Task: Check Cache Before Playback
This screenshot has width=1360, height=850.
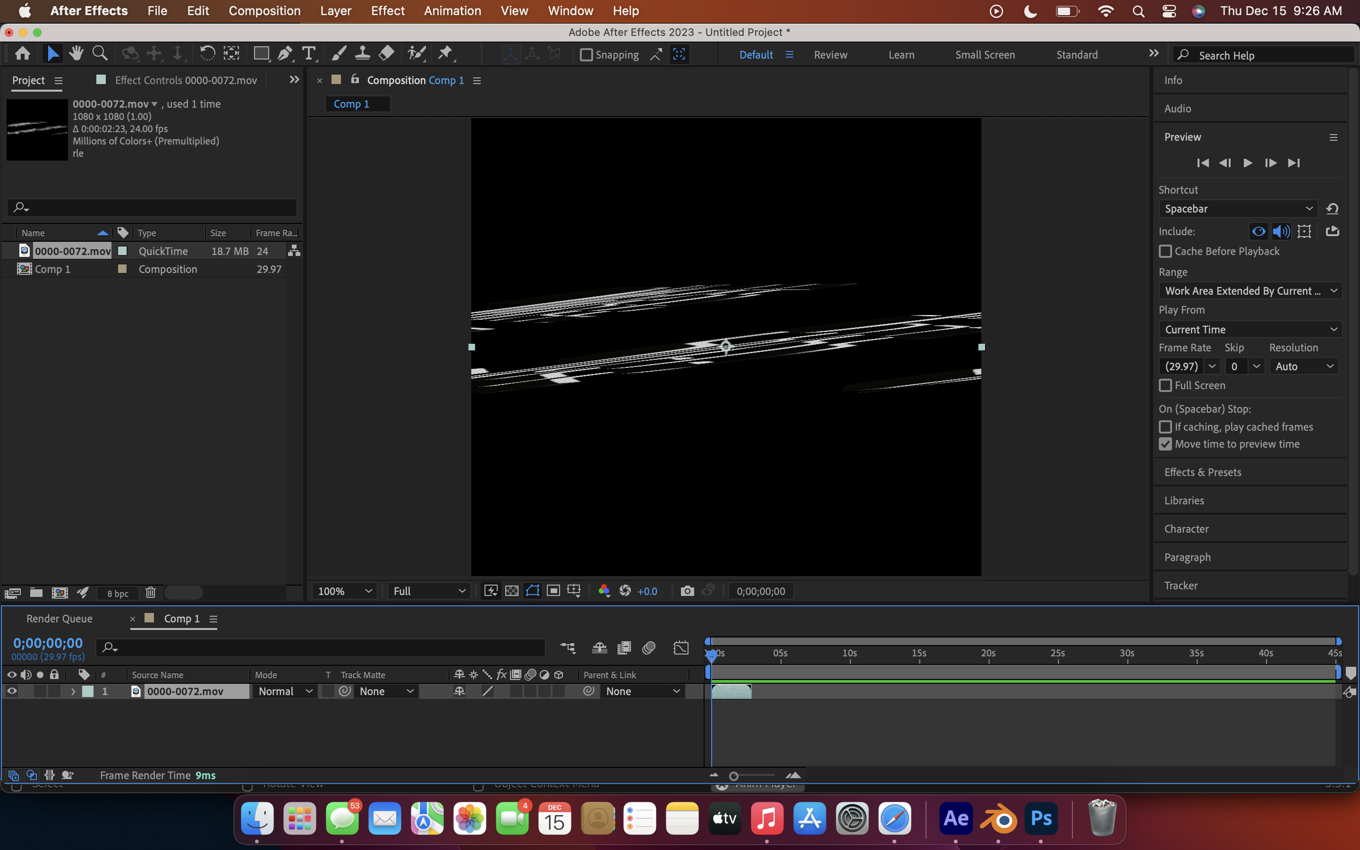Action: pyautogui.click(x=1165, y=251)
